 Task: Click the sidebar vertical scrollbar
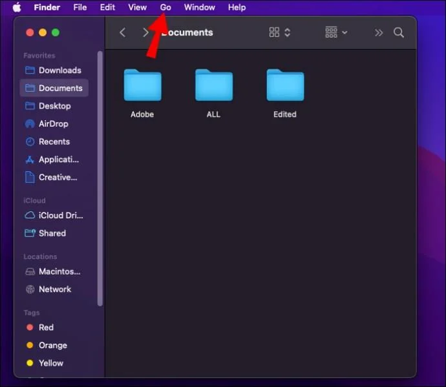click(100, 178)
